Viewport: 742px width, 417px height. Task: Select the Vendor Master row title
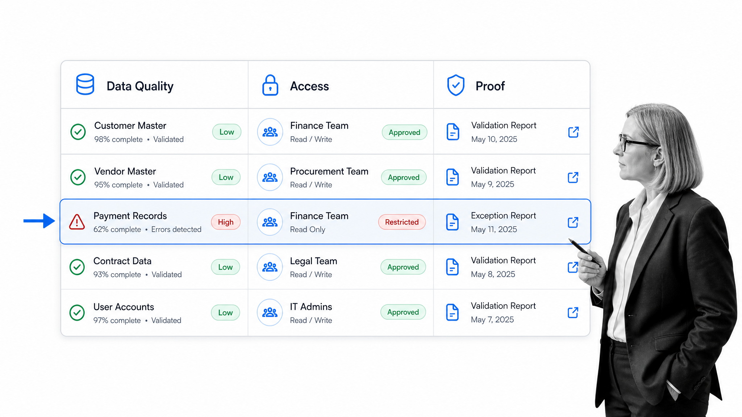pyautogui.click(x=125, y=171)
